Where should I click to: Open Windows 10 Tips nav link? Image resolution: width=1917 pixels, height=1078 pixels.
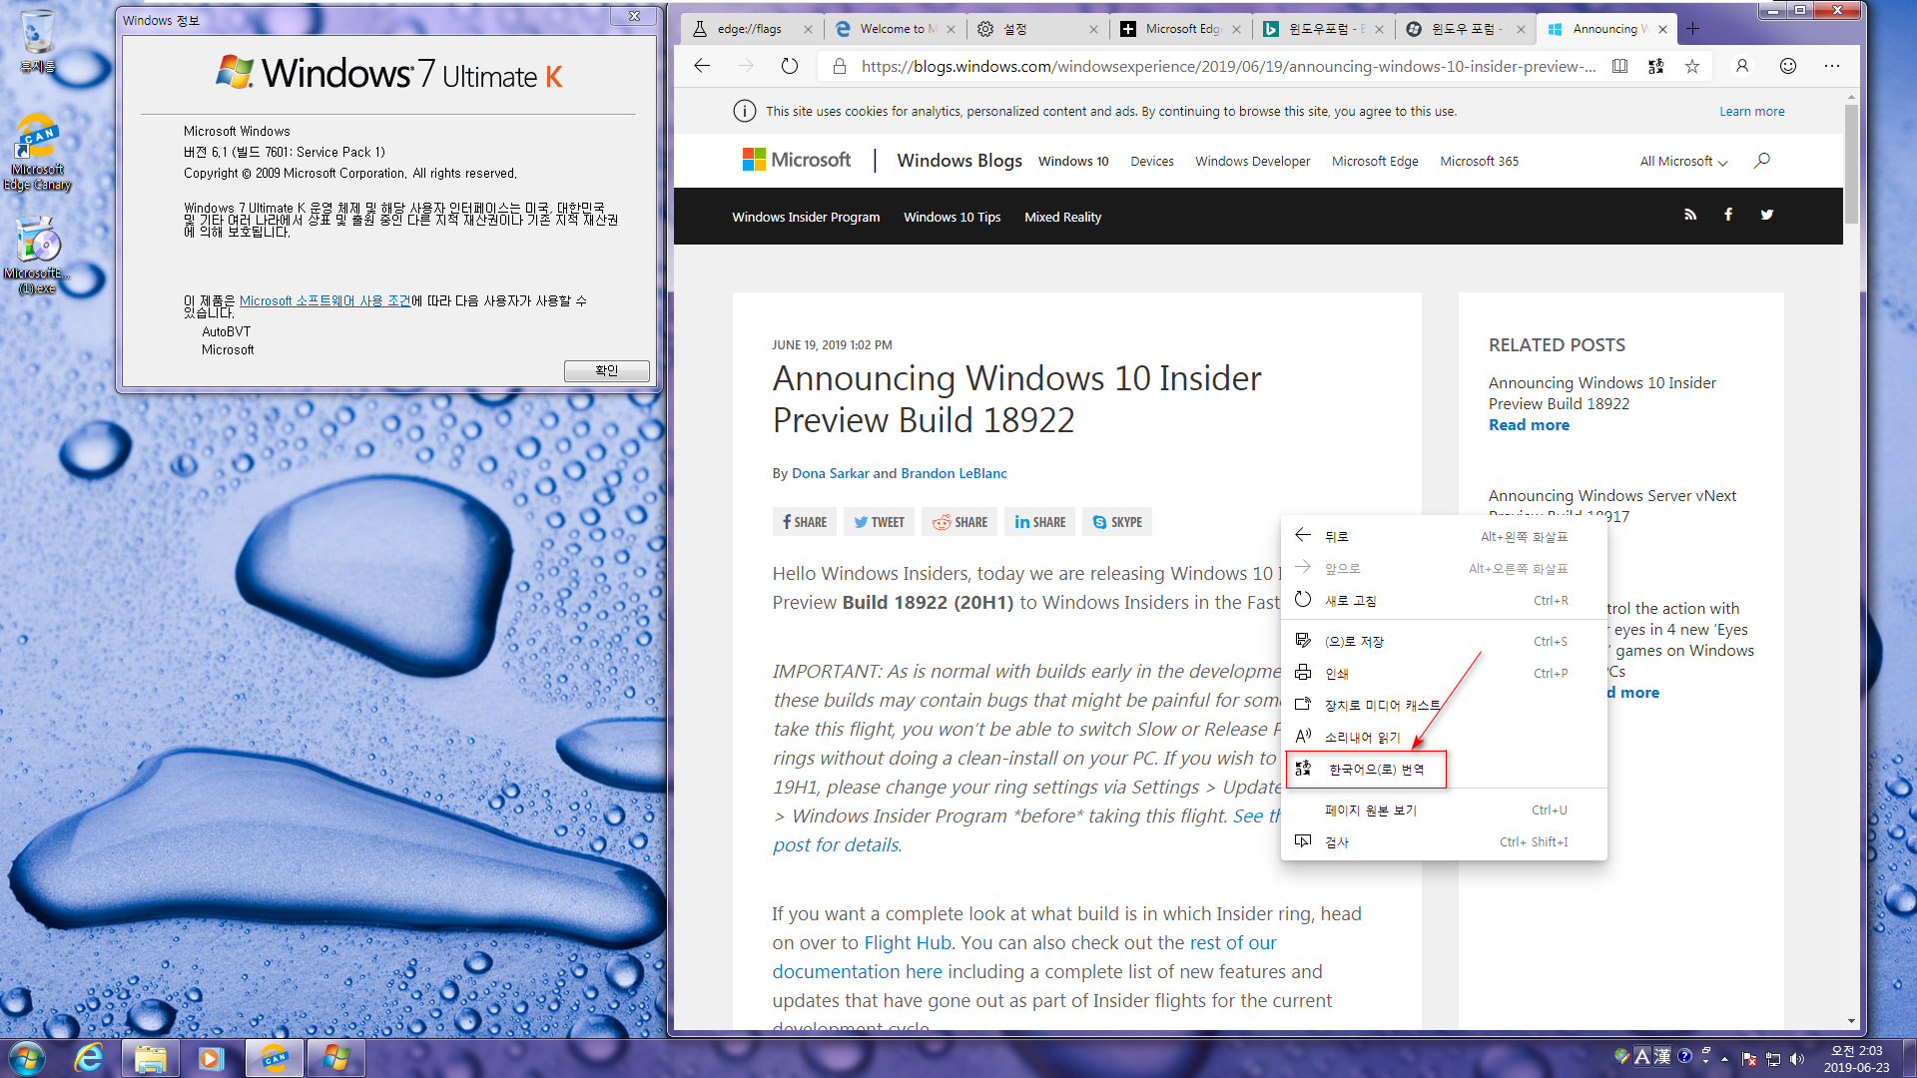click(x=952, y=217)
